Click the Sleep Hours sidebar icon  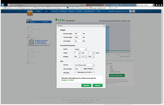pos(28,63)
